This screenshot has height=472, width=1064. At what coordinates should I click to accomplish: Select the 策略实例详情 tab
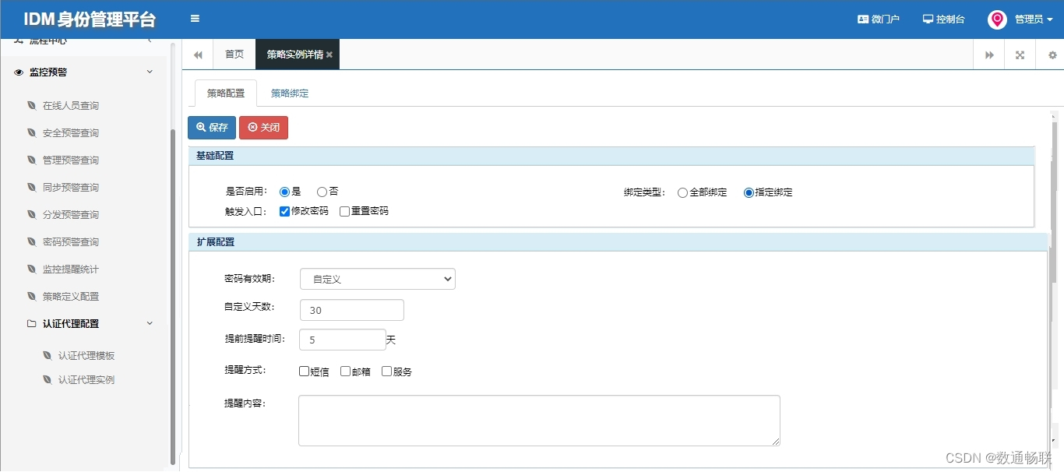pos(298,55)
